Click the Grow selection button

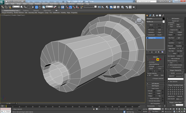tap(160, 69)
